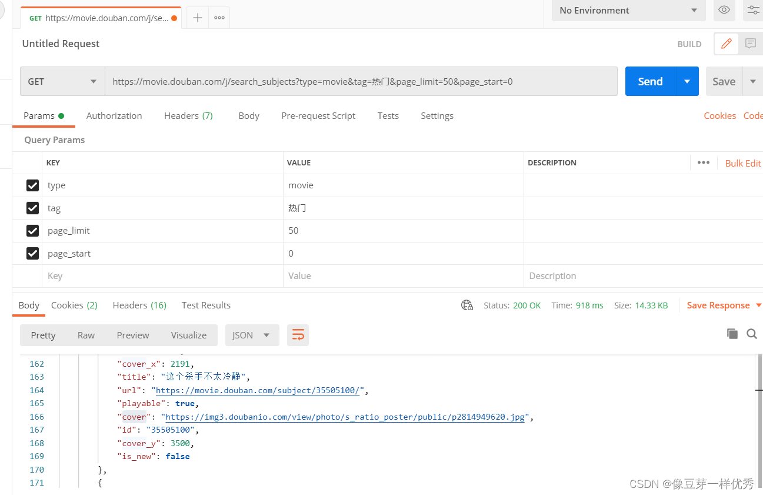This screenshot has height=495, width=763.
Task: Open the Pre-request Script tab
Action: coord(318,116)
